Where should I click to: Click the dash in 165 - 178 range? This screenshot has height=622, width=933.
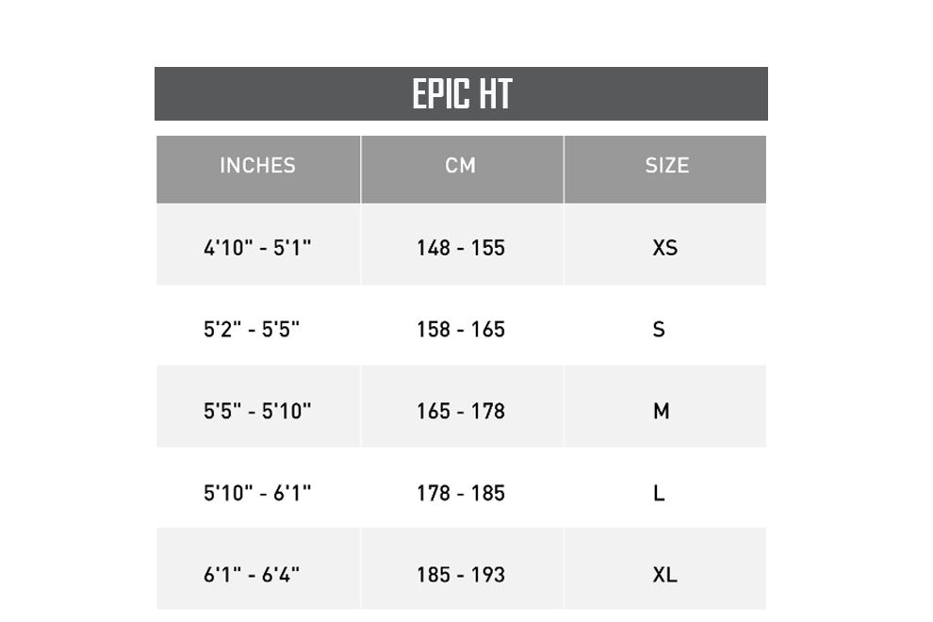coord(461,413)
